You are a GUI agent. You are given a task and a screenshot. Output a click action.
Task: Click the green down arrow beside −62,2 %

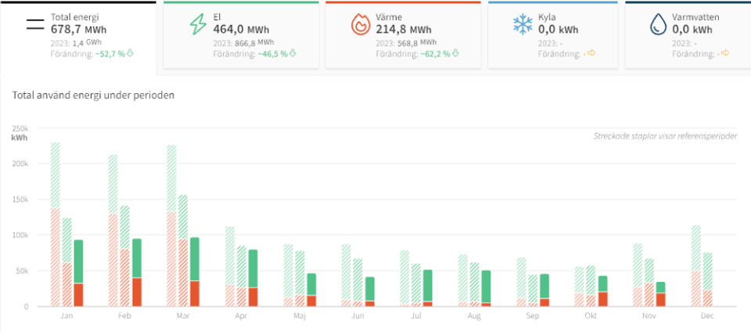[455, 54]
